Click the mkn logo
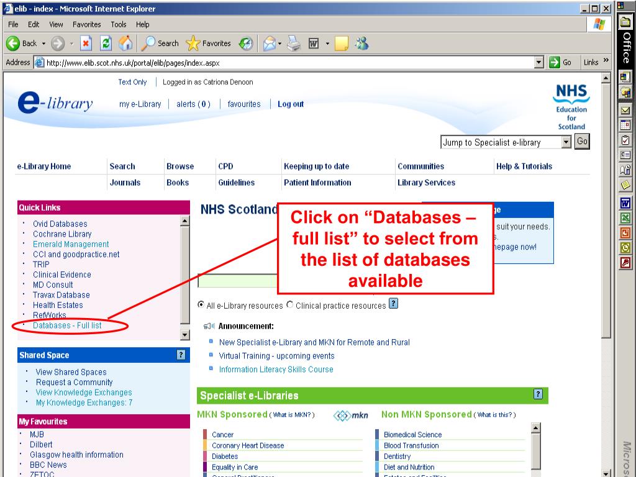The width and height of the screenshot is (636, 477). (351, 416)
